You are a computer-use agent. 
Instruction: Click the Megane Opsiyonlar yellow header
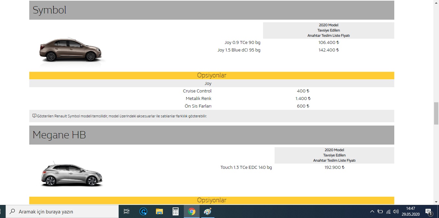(x=212, y=200)
